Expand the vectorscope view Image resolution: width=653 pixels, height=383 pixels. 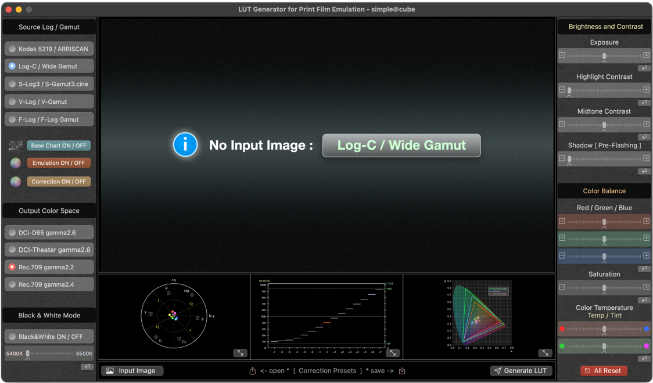241,353
